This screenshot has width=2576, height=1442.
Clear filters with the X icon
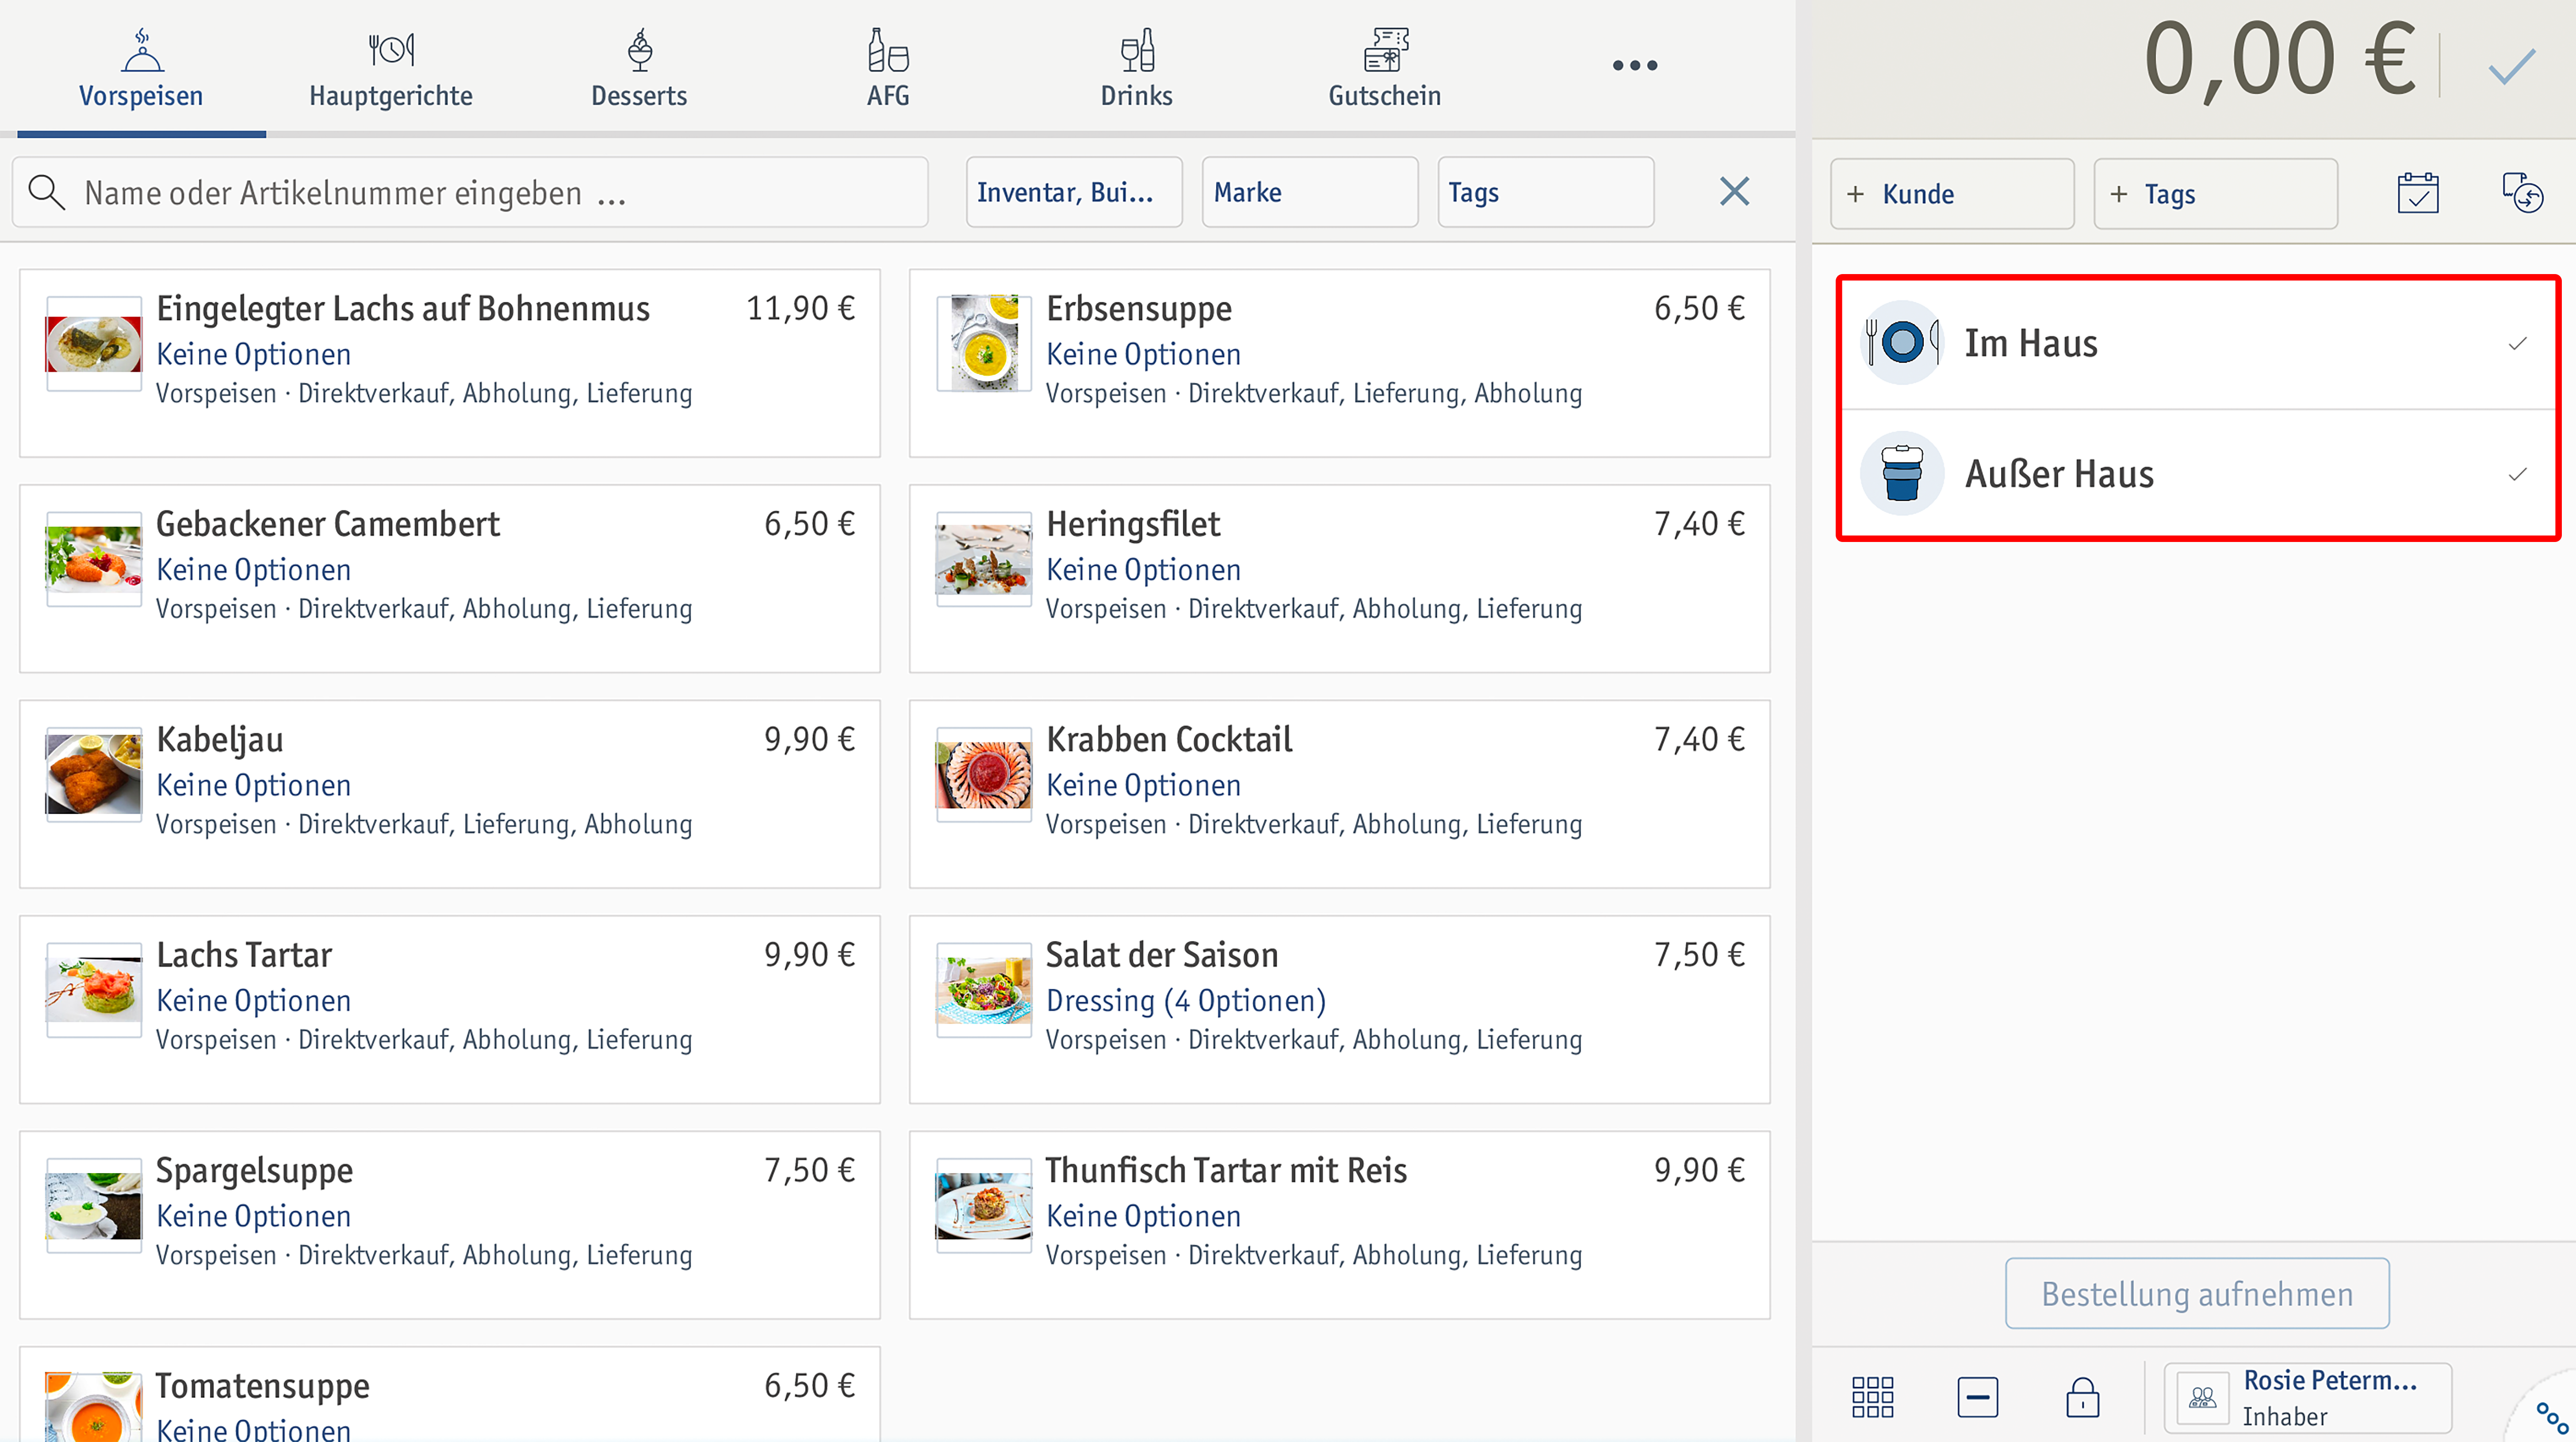(1734, 191)
